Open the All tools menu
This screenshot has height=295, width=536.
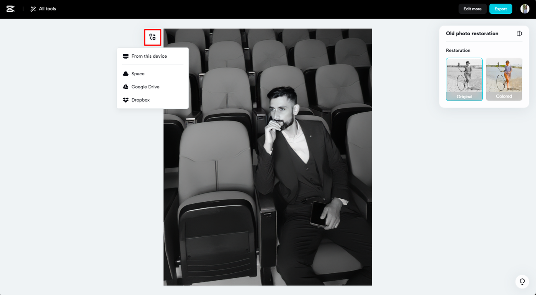[x=43, y=9]
